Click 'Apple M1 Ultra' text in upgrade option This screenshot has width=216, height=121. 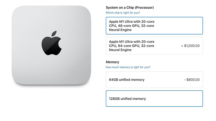click(121, 42)
